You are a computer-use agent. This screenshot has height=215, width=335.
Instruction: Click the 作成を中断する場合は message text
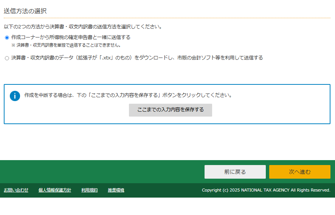click(128, 95)
